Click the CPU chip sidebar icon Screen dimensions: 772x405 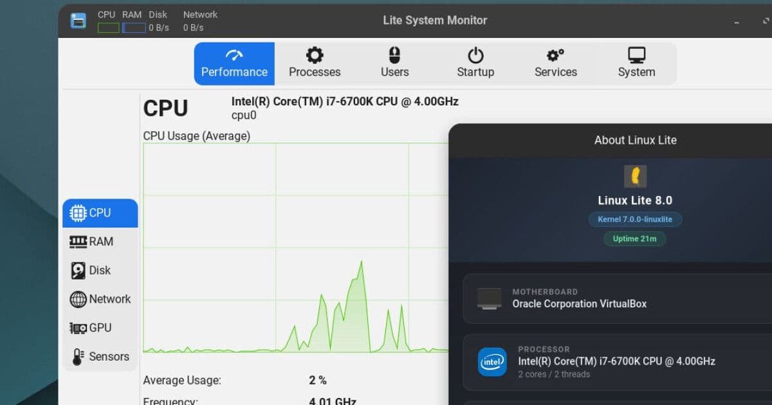point(78,213)
